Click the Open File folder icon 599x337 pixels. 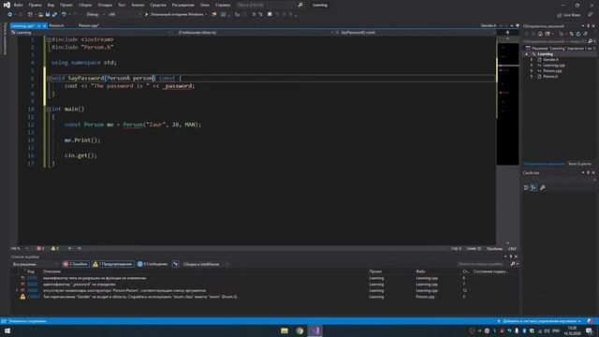40,14
